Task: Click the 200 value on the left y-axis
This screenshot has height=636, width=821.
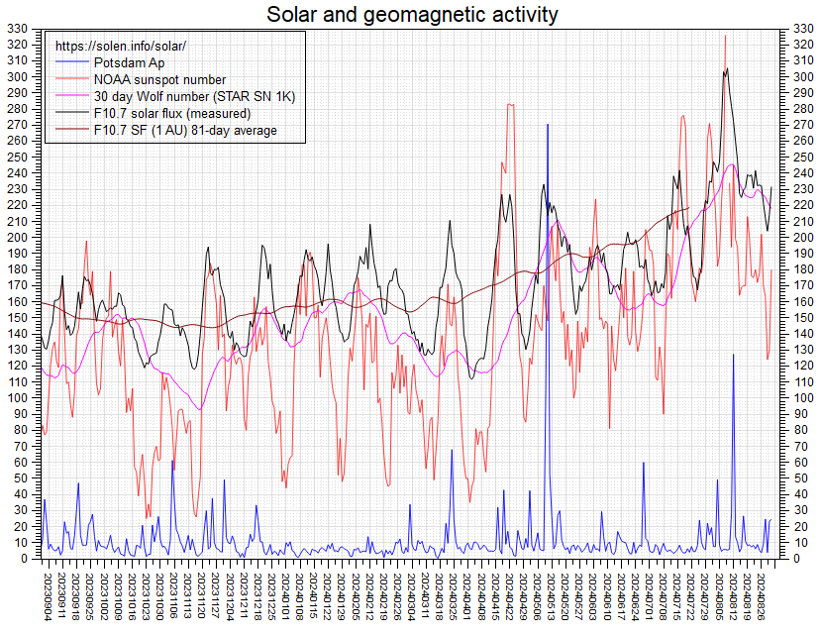Action: tap(18, 238)
